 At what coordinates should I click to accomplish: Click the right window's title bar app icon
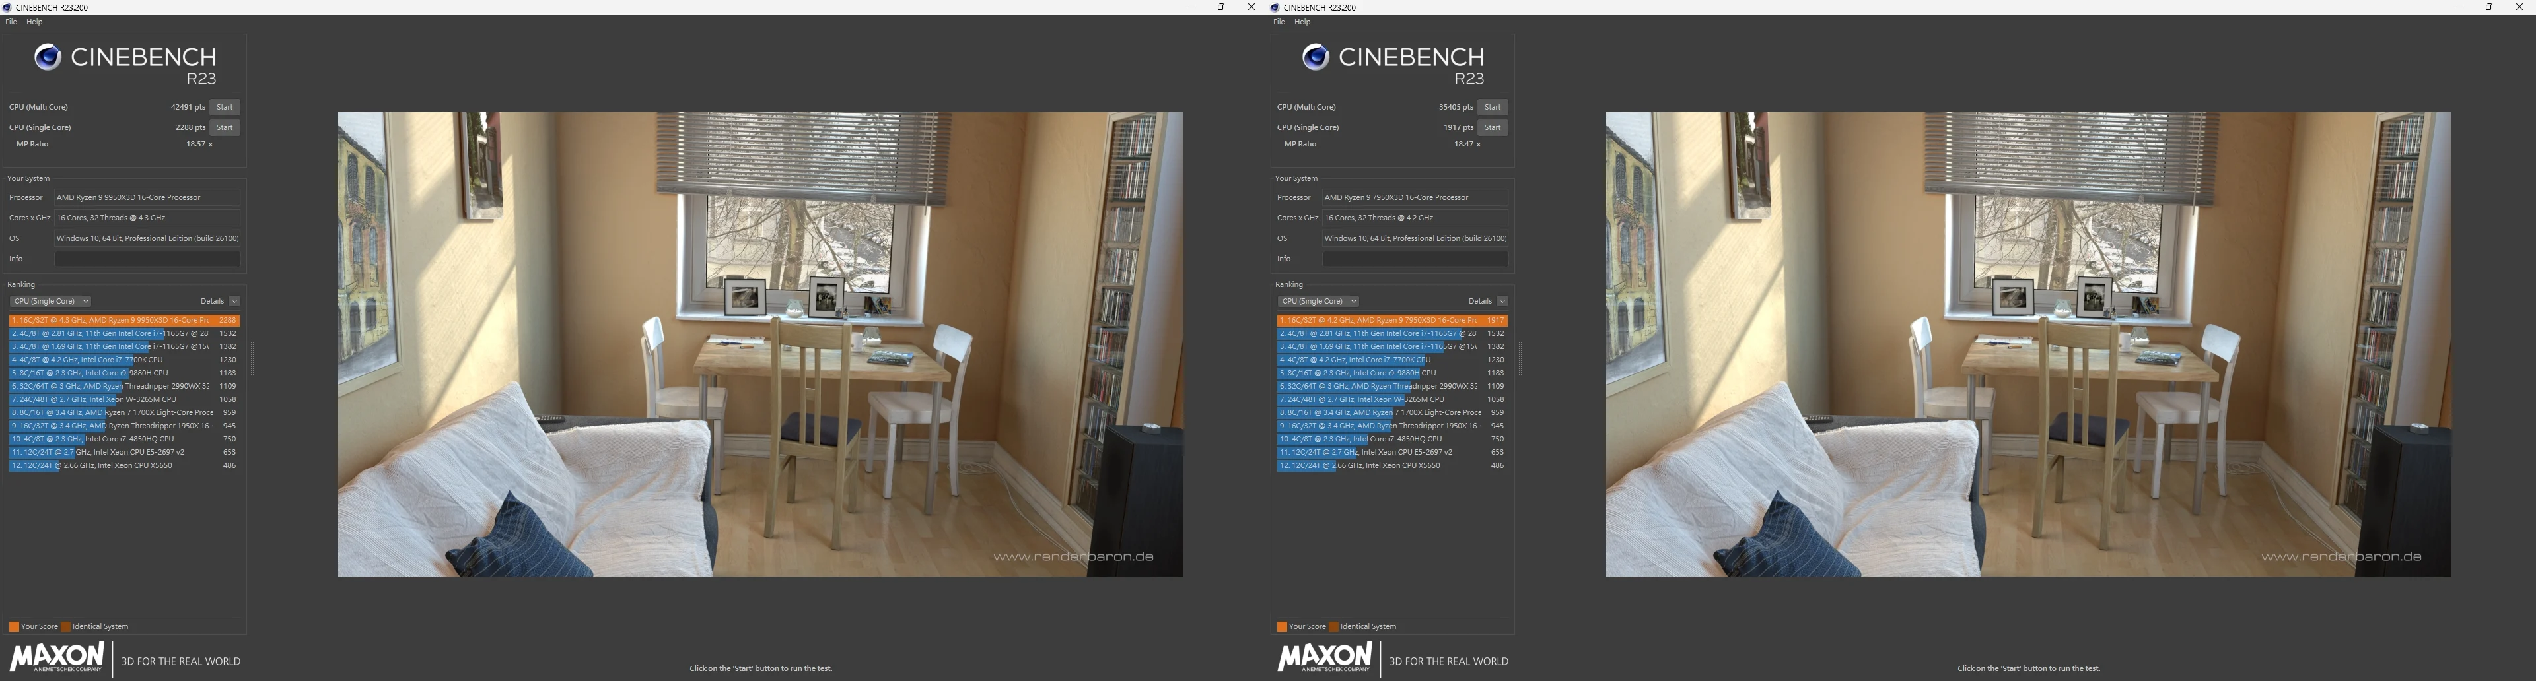[1276, 7]
